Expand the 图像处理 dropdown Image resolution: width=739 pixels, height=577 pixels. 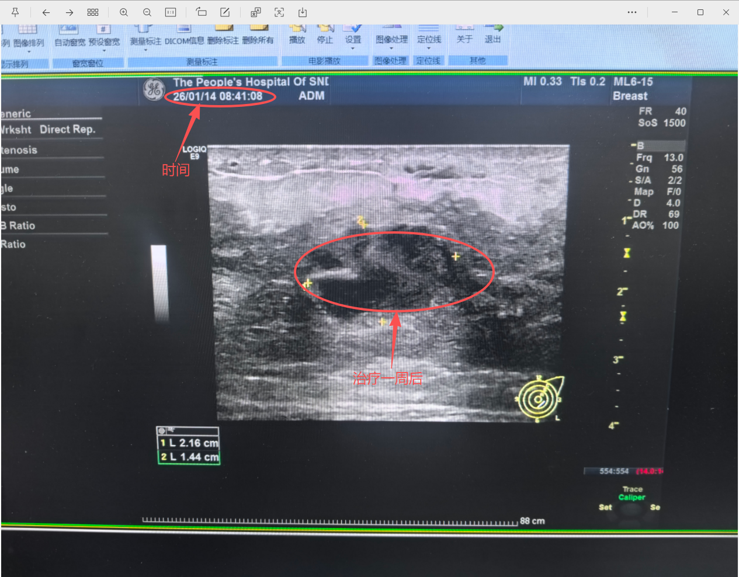coord(391,49)
